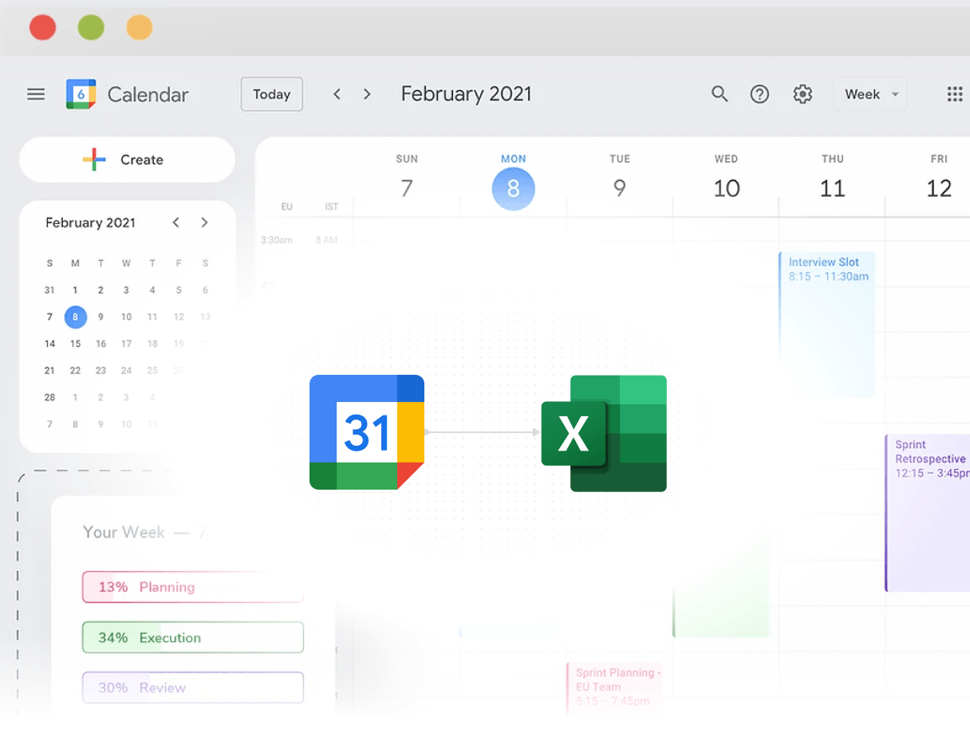The image size is (970, 756).
Task: Click the Create button
Action: coord(127,159)
